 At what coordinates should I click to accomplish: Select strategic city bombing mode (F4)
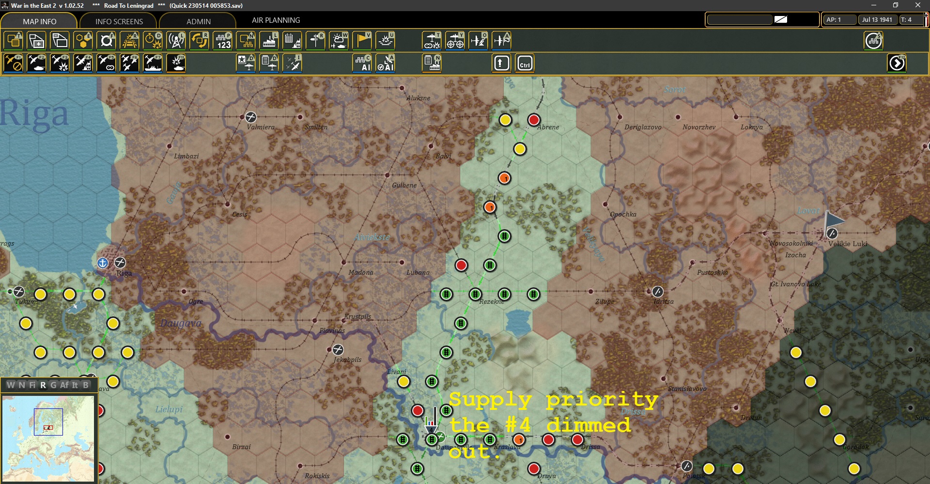(x=83, y=63)
